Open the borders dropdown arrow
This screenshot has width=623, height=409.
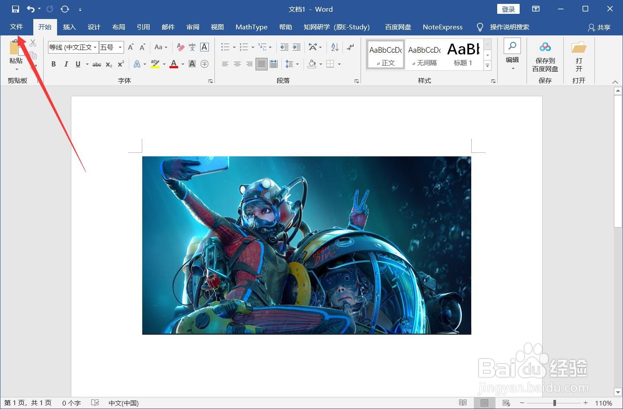point(339,64)
